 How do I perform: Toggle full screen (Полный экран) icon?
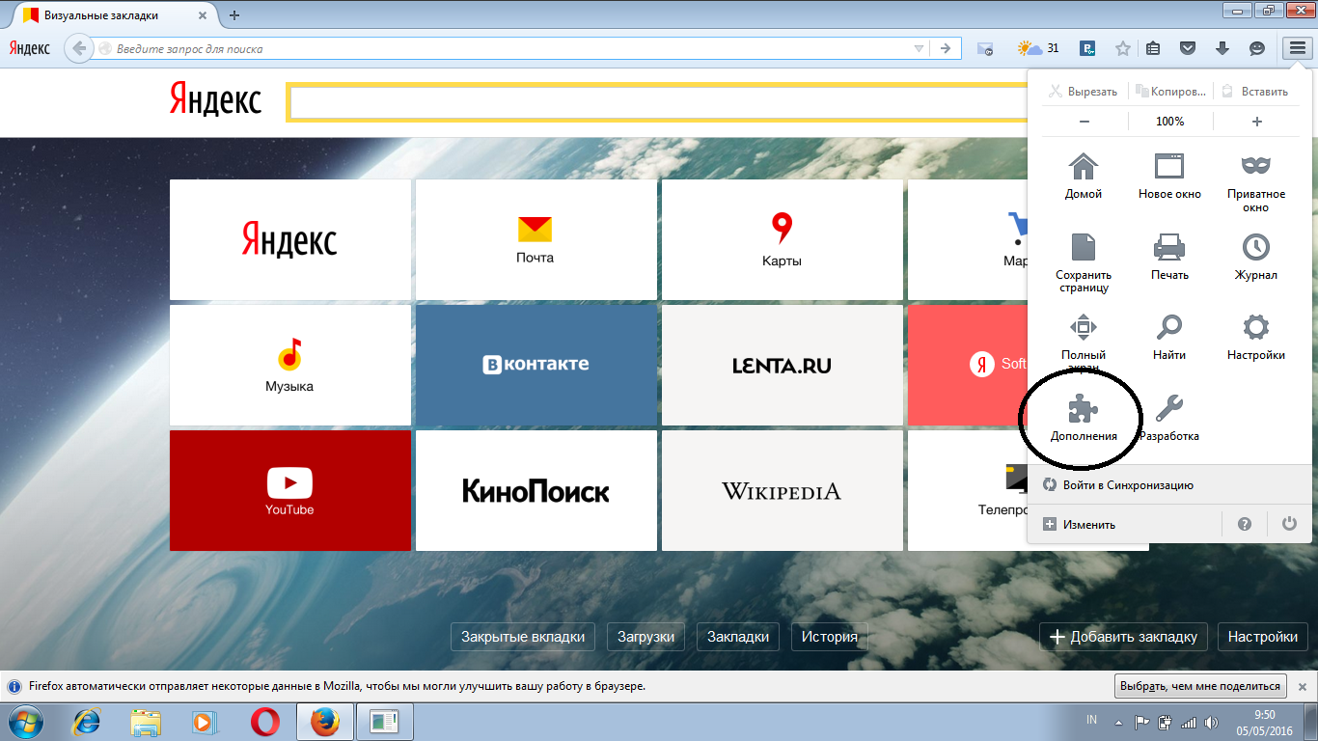[x=1084, y=327]
